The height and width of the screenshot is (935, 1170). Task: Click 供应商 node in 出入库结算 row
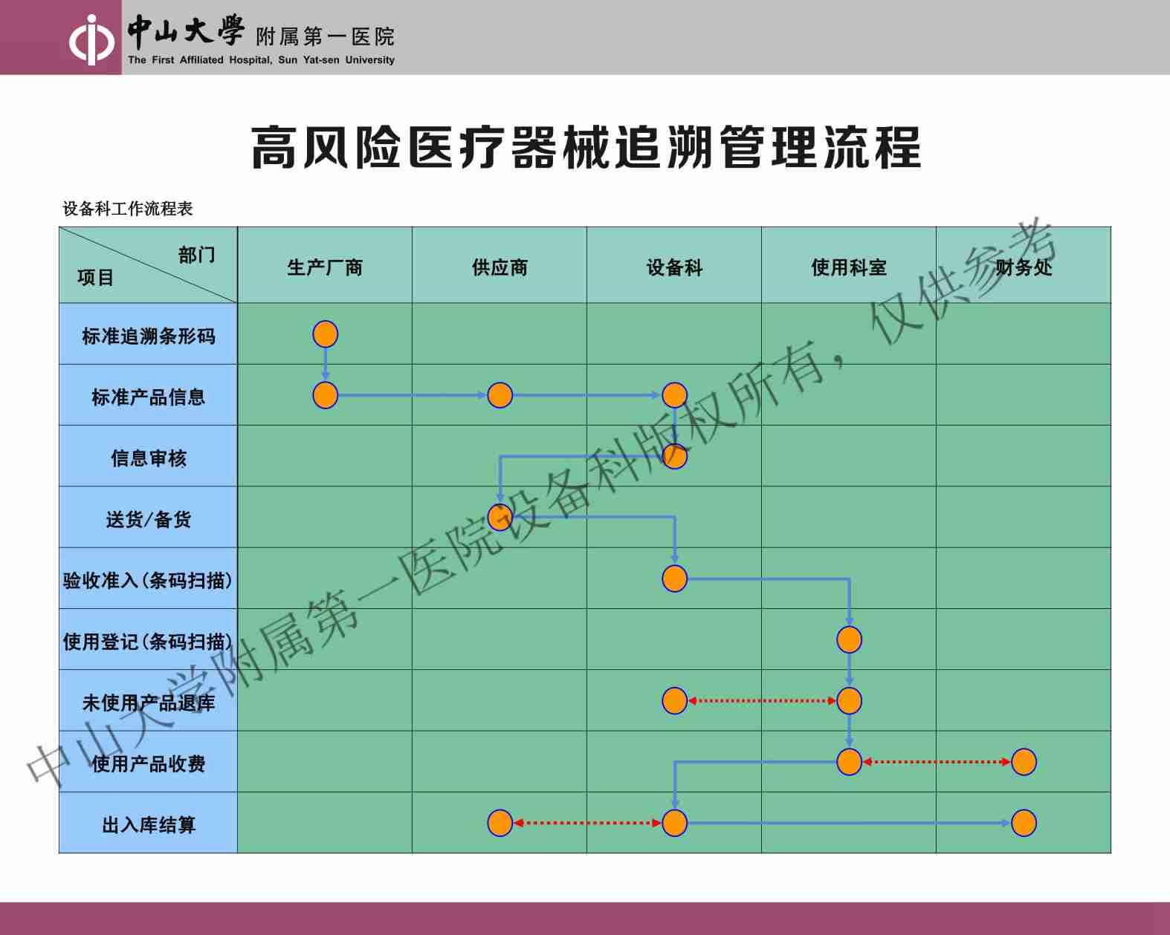click(x=500, y=823)
